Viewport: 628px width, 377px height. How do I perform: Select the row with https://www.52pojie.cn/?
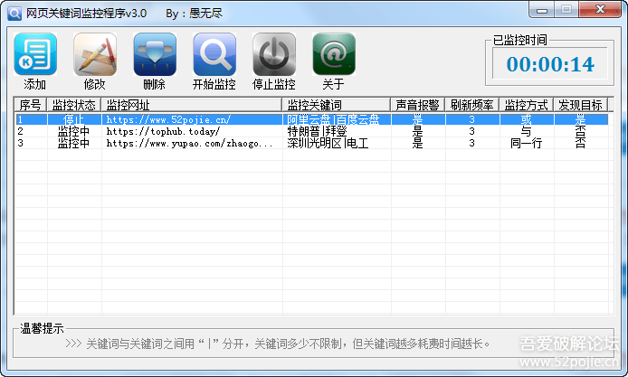pos(311,119)
